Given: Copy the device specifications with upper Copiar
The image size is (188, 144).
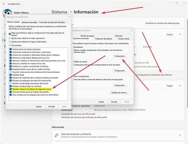Looking at the screenshot, I should [170, 34].
